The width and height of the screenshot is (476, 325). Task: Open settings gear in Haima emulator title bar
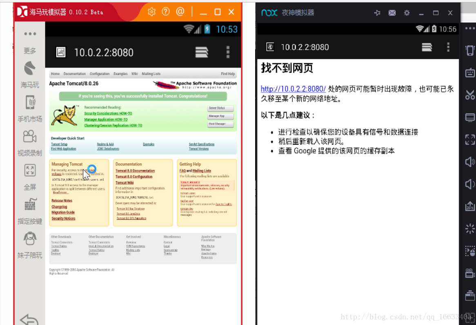tap(151, 12)
